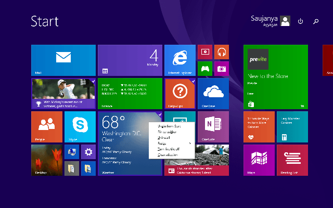Open the Saujanya account name menu
Image resolution: width=333 pixels, height=208 pixels.
(264, 21)
